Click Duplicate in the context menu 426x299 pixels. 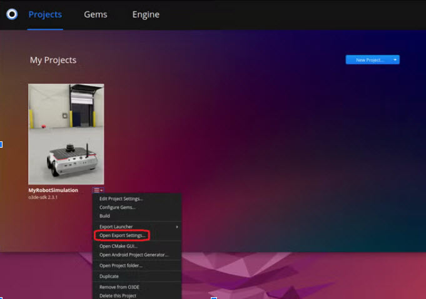click(x=109, y=276)
